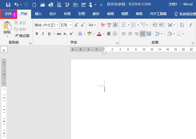Run the spelling and grammar check icon
Viewport: 196px width, 139px height.
pyautogui.click(x=67, y=5)
